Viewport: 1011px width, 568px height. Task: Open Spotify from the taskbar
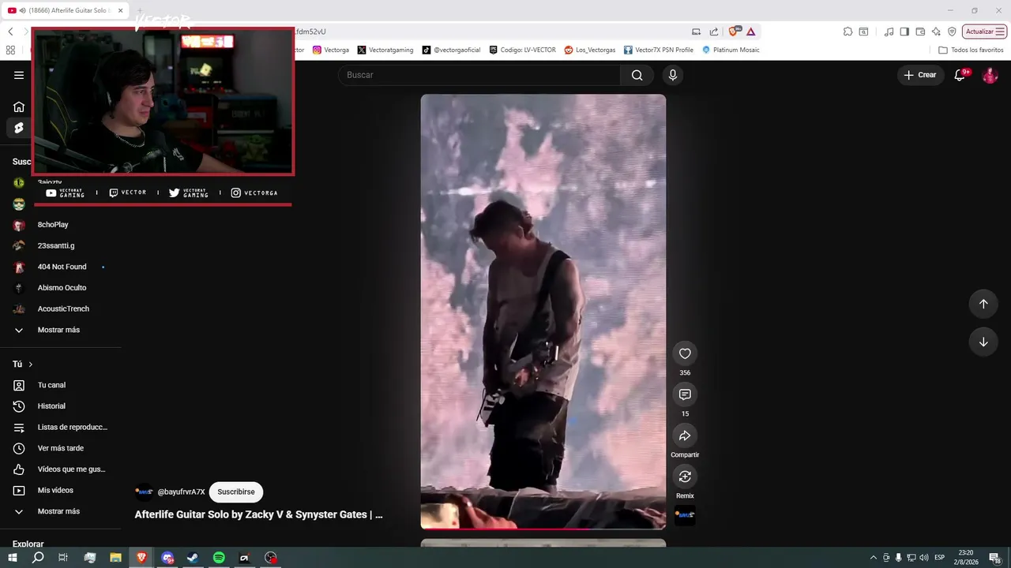tap(219, 558)
